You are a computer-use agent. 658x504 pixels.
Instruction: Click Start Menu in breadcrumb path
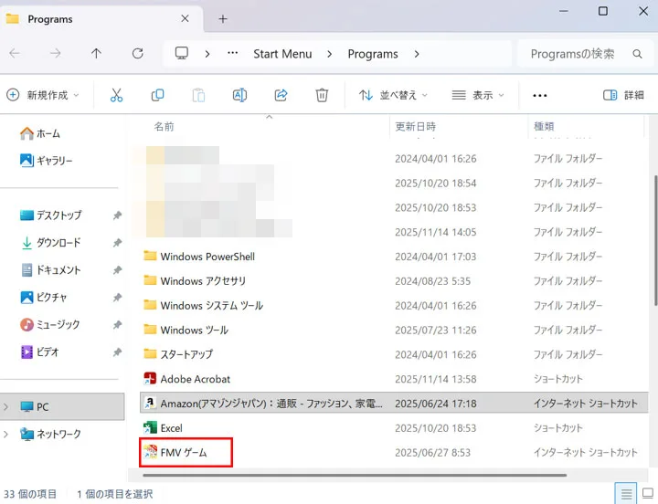click(282, 54)
